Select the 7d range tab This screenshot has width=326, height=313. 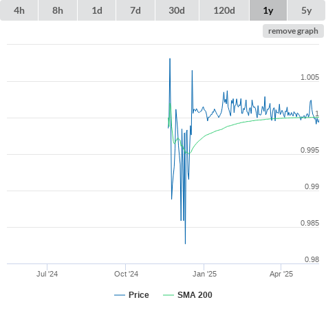[135, 10]
